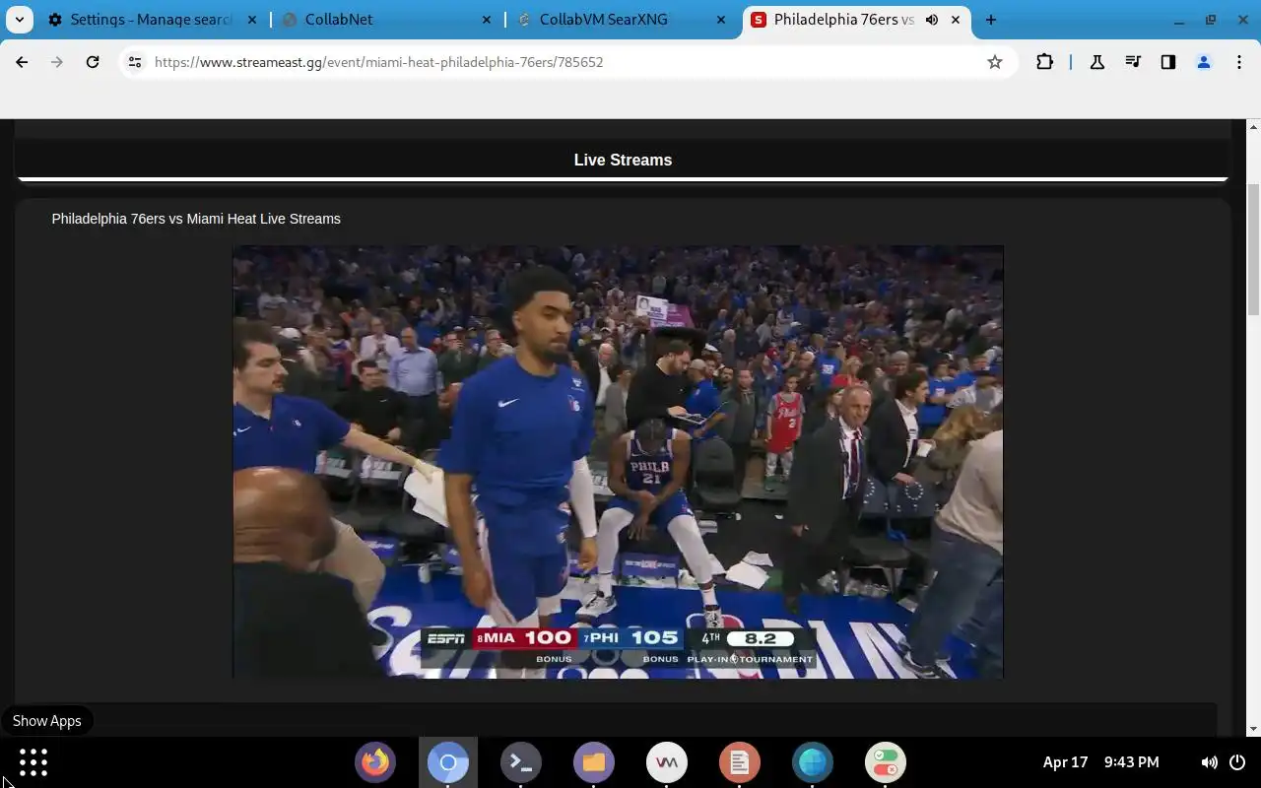Screen dimensions: 1261x788
Task: Toggle the browser side panel
Action: tap(1168, 62)
